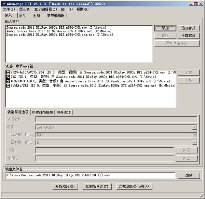Click 复制命令行(C) button

pyautogui.click(x=97, y=186)
